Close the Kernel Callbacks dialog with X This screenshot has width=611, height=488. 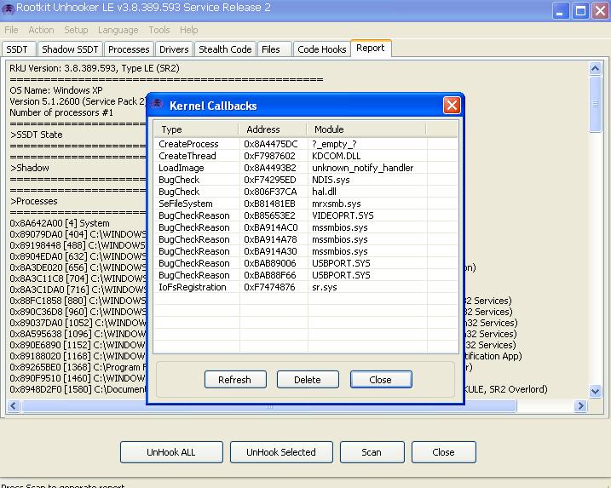point(452,106)
